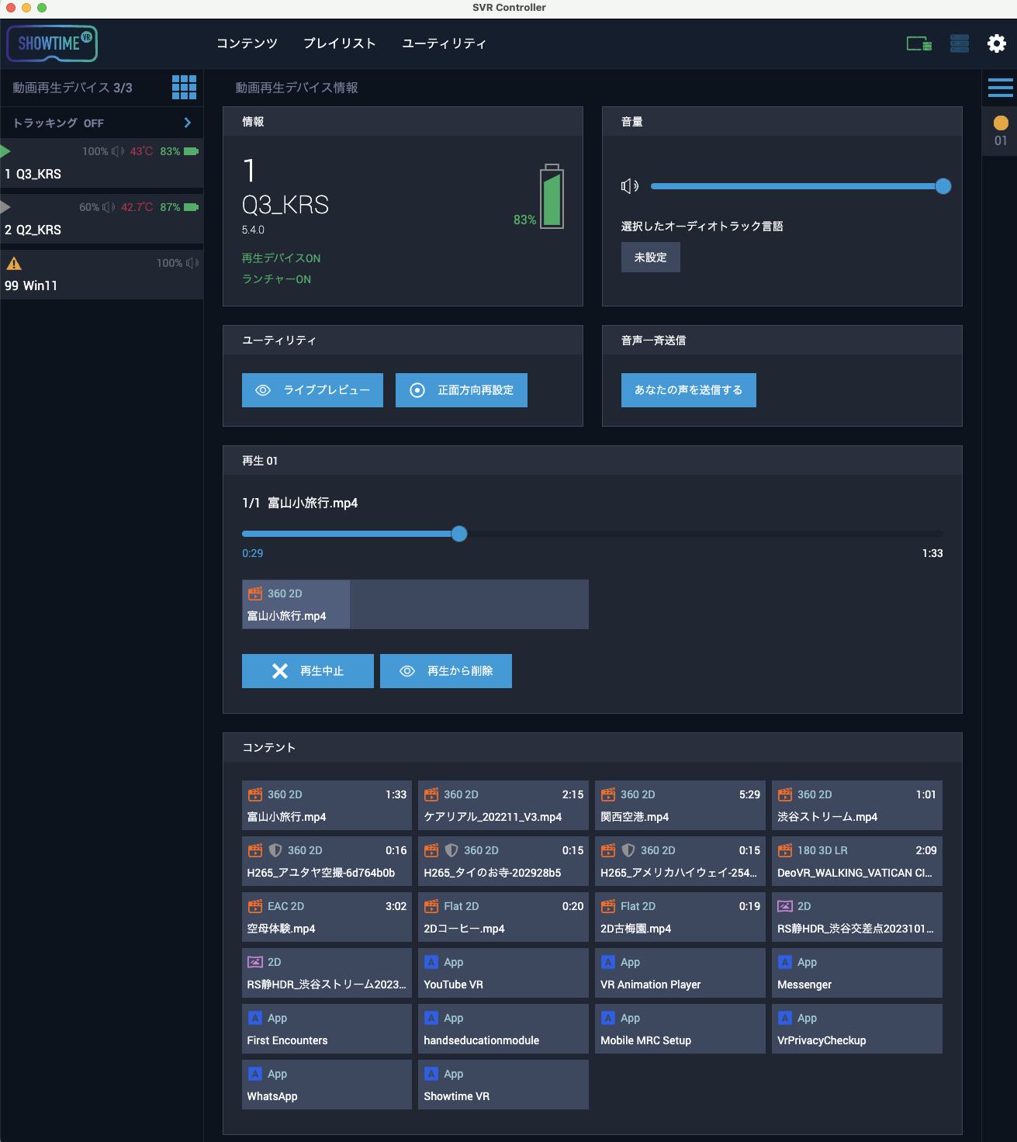Select RS静HDR_渋谷ストリーム2023 item
This screenshot has height=1142, width=1017.
click(x=327, y=973)
